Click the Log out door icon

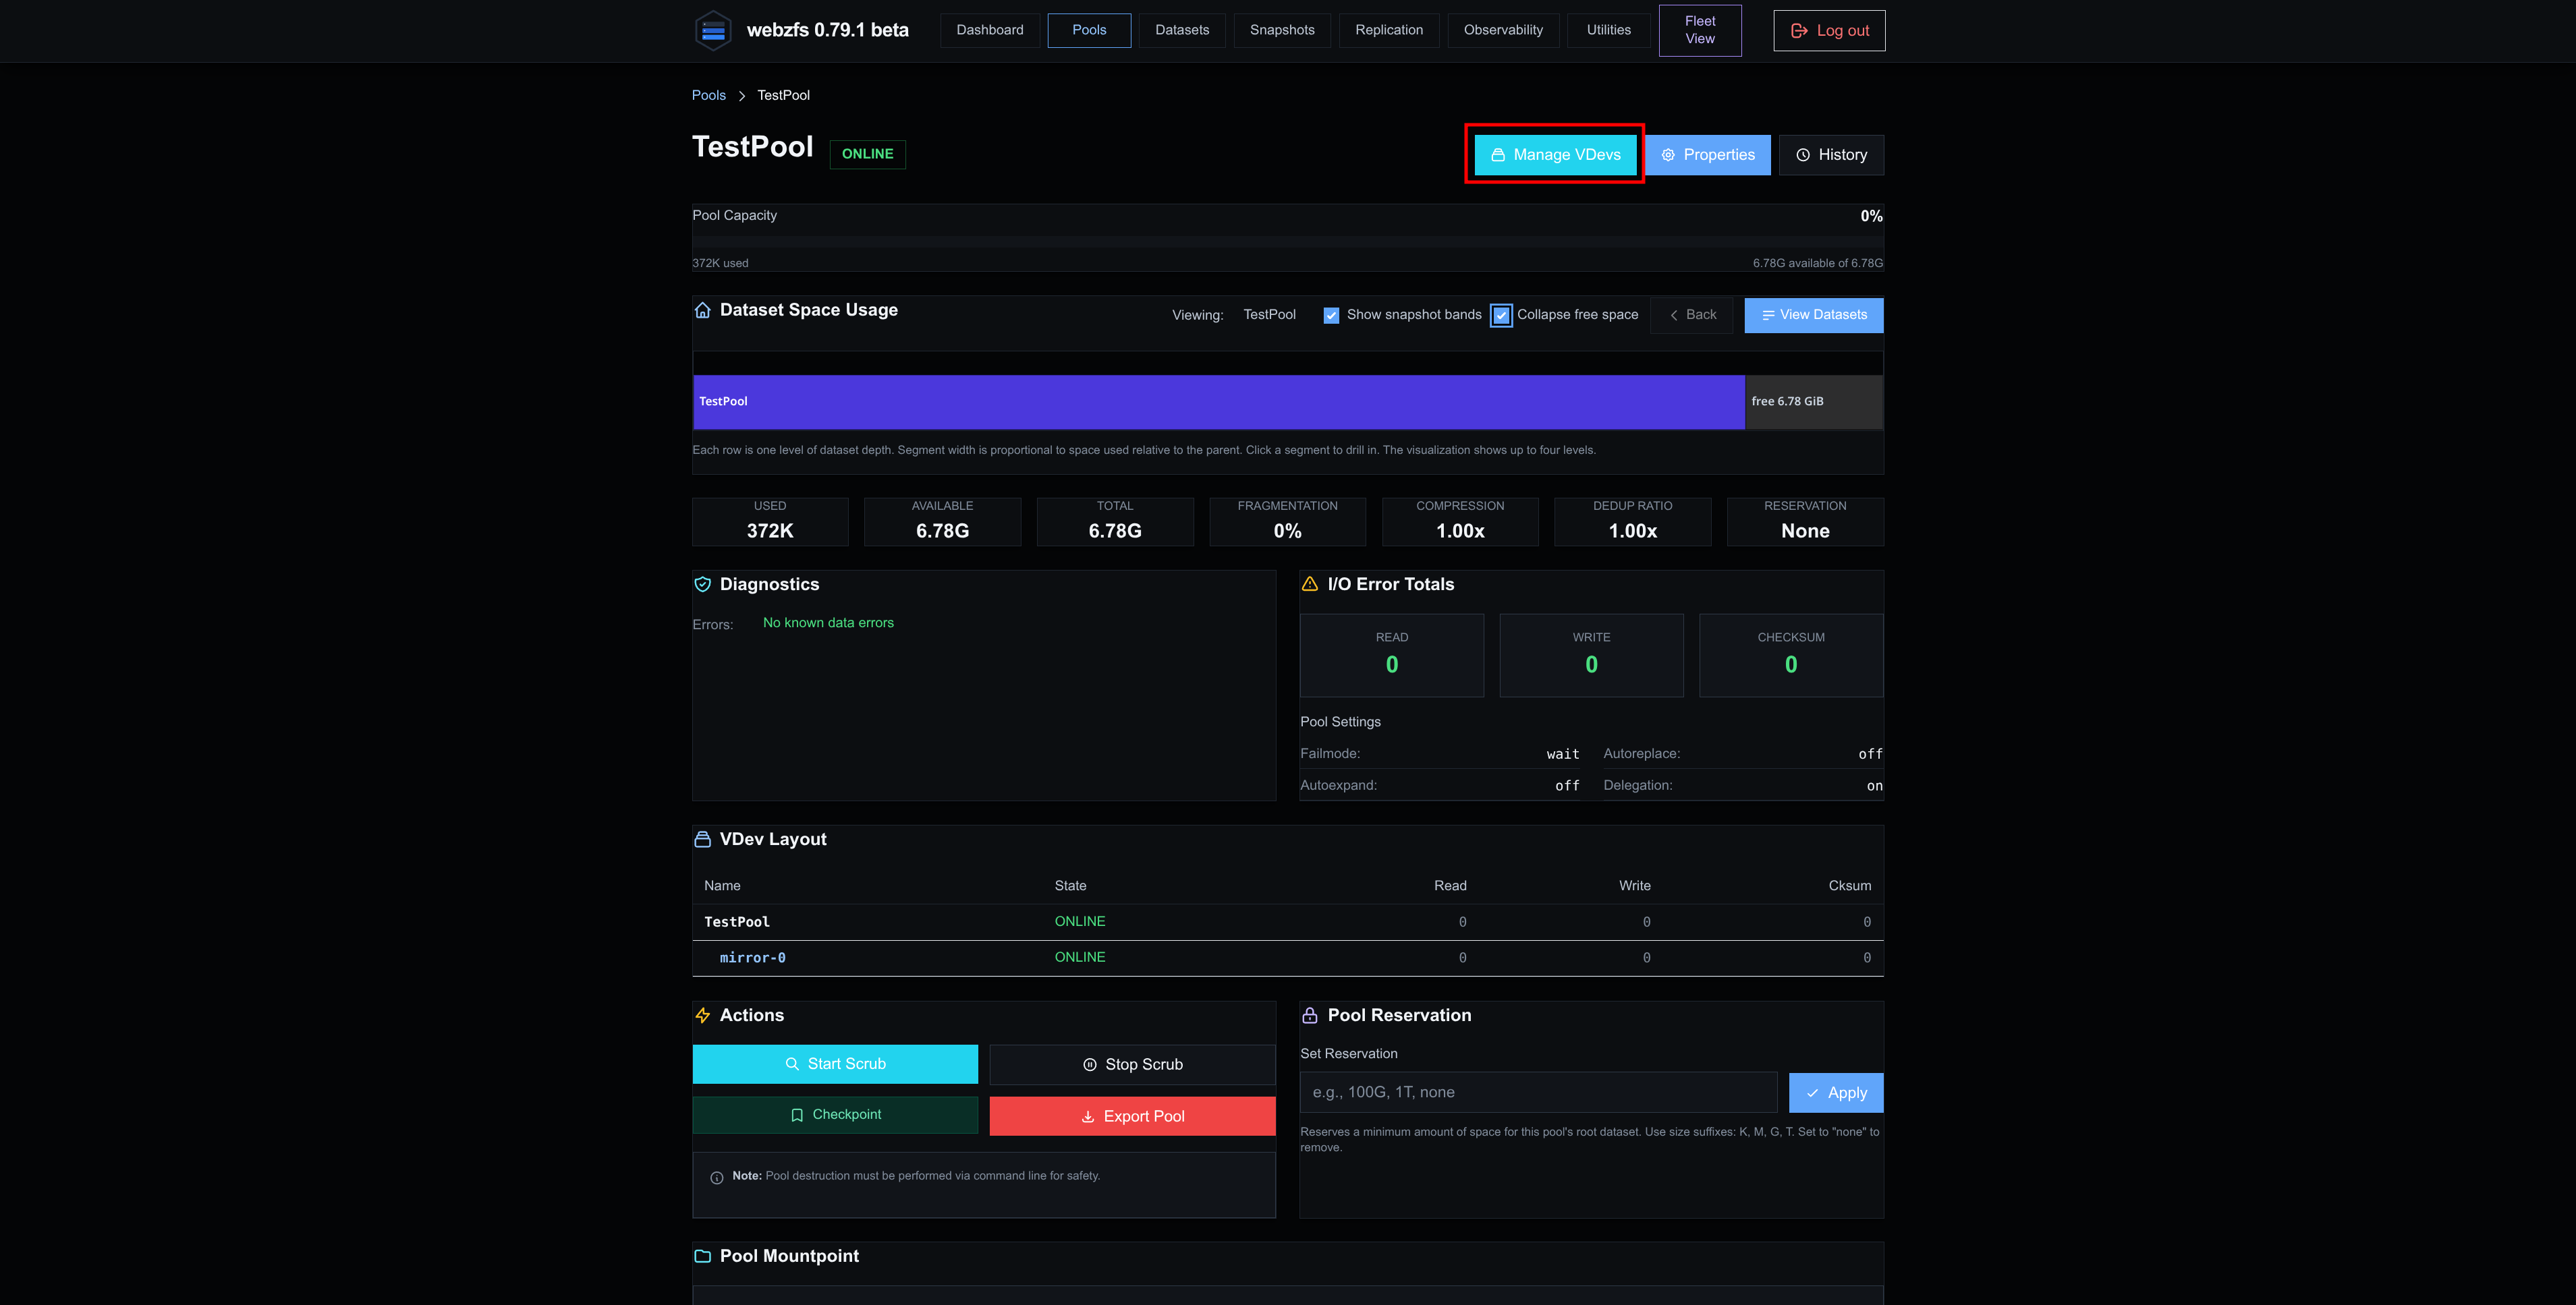(x=1799, y=31)
